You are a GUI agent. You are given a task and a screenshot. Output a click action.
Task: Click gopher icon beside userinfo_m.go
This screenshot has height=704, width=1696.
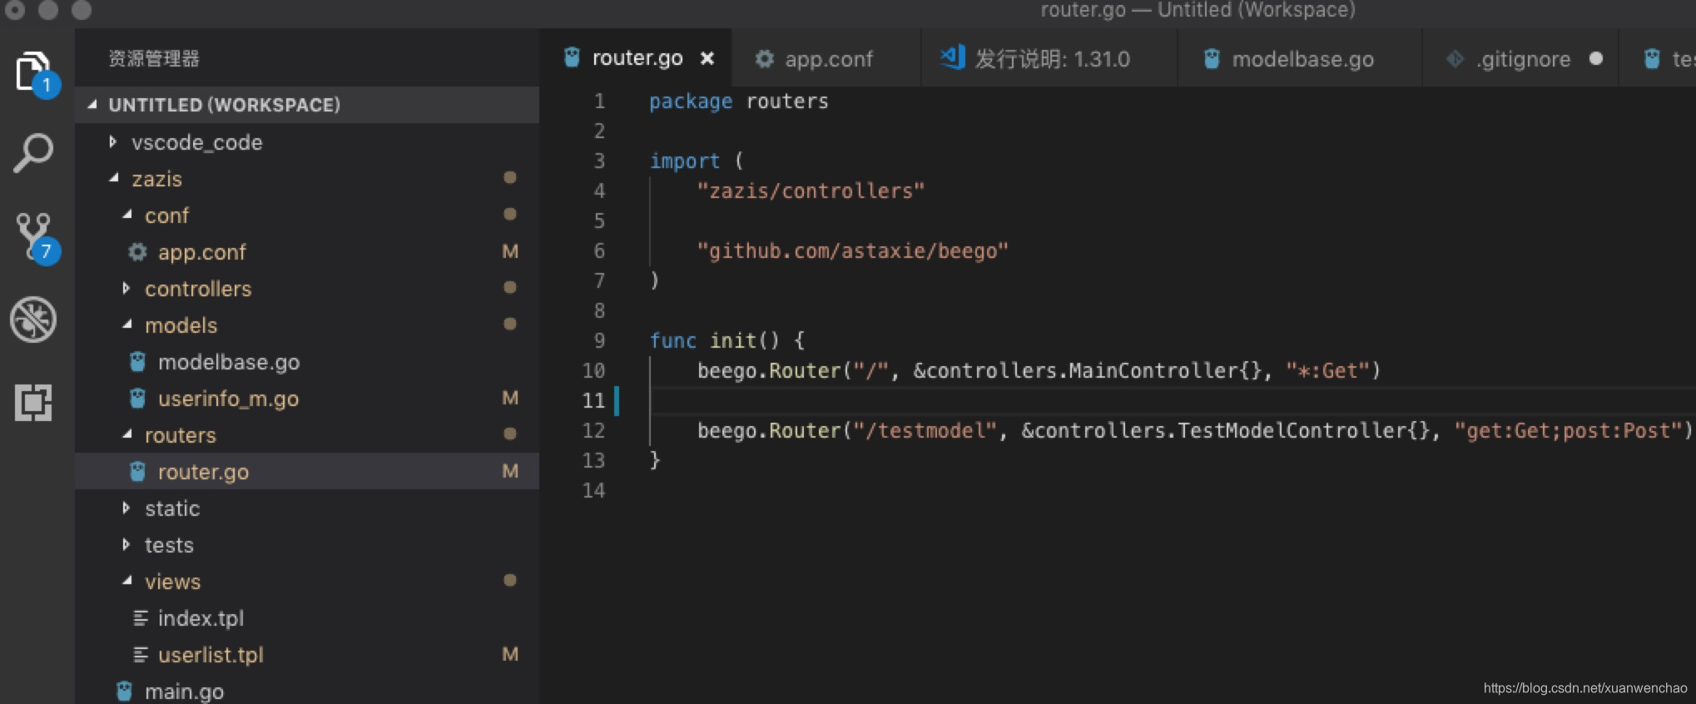pos(137,398)
